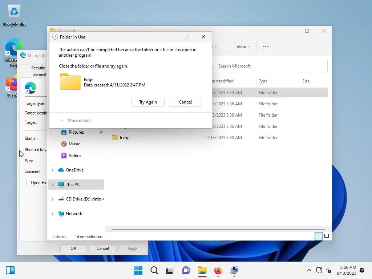The image size is (372, 279).
Task: Expand the This PC tree node
Action: (52, 185)
